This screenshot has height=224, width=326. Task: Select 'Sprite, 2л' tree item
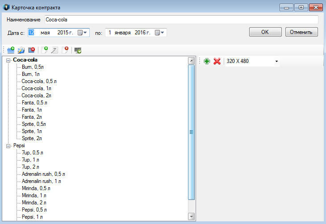pos(32,138)
